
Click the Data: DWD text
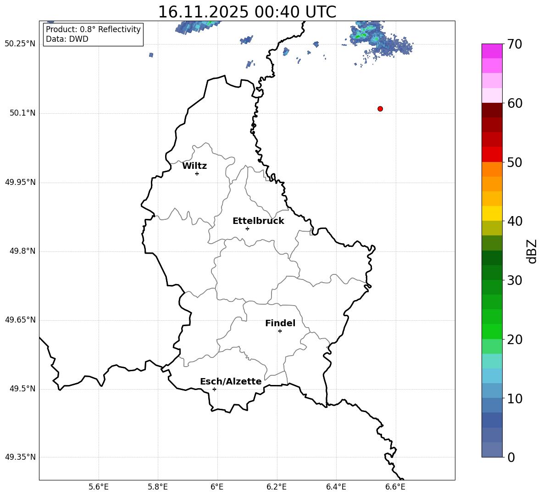67,39
